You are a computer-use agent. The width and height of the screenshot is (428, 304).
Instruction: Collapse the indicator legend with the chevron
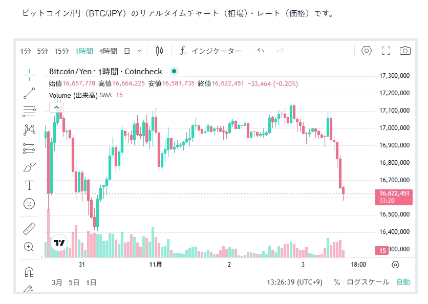(x=56, y=107)
